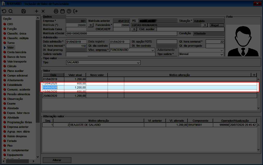Click the Data admissão input field
263x165 pixels.
[x=76, y=42]
